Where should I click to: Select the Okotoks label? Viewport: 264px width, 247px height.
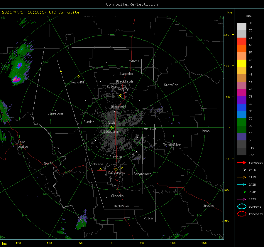(117, 196)
